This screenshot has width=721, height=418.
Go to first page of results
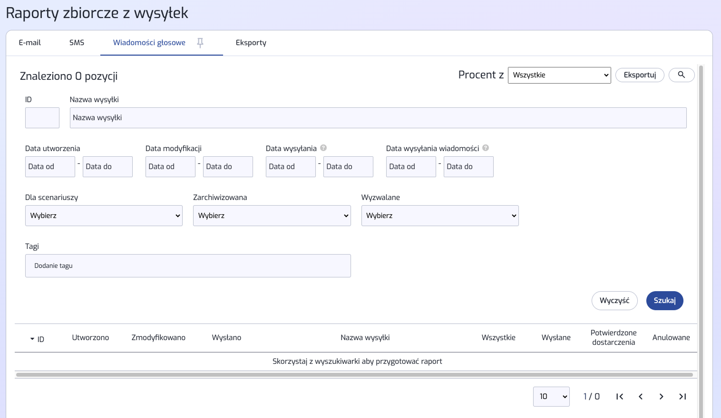pyautogui.click(x=619, y=397)
